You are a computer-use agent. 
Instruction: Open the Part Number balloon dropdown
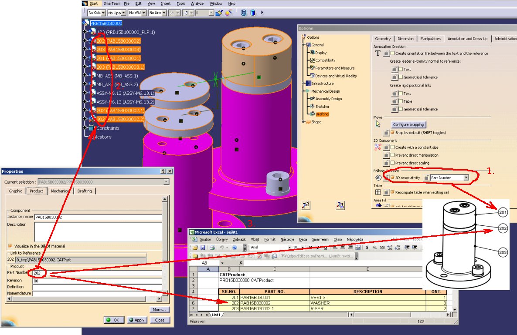click(466, 178)
